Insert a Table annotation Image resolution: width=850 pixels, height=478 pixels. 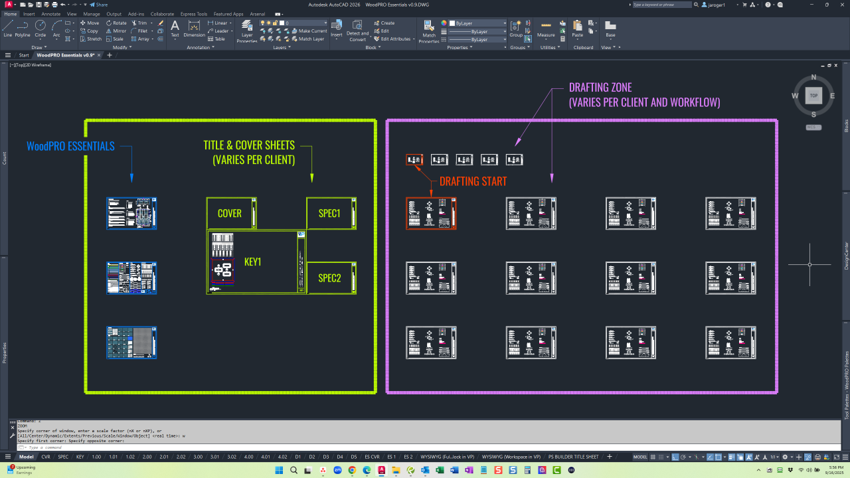(216, 39)
